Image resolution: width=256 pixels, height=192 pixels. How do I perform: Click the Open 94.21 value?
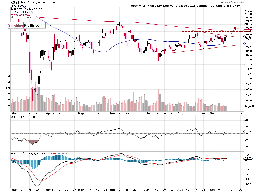tap(138, 6)
